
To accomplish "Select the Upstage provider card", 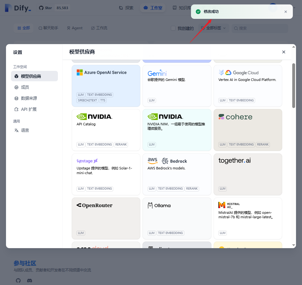I will coord(106,174).
